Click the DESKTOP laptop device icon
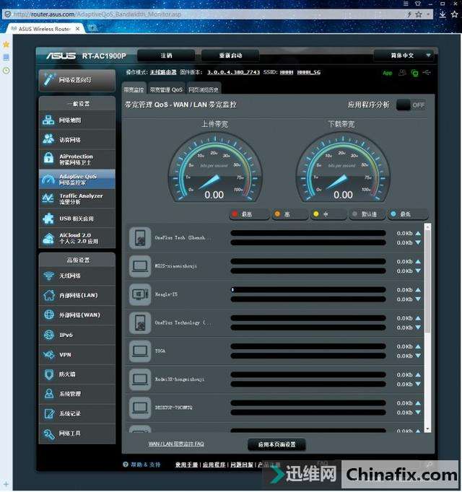The image size is (462, 492). (140, 408)
